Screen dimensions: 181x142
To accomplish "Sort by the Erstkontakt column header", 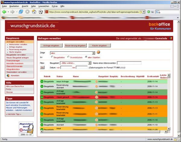I will pyautogui.click(x=153, y=76).
